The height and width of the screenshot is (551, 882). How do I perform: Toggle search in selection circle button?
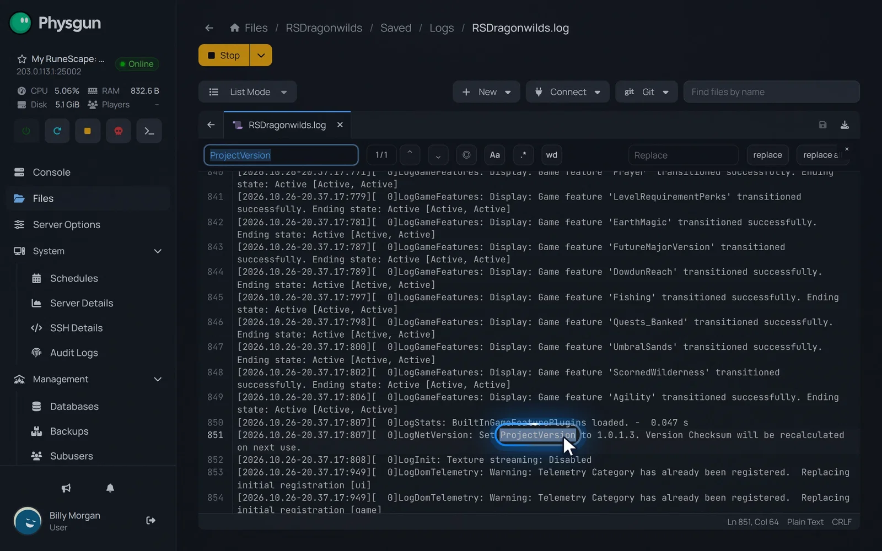coord(466,155)
